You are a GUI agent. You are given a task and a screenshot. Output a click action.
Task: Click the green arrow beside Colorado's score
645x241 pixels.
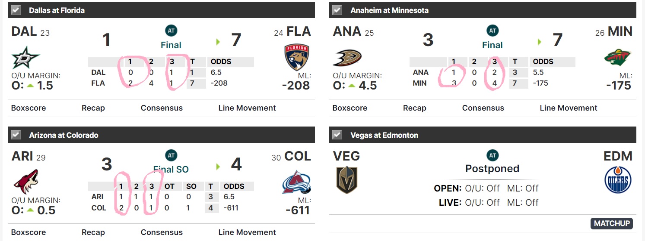(219, 167)
